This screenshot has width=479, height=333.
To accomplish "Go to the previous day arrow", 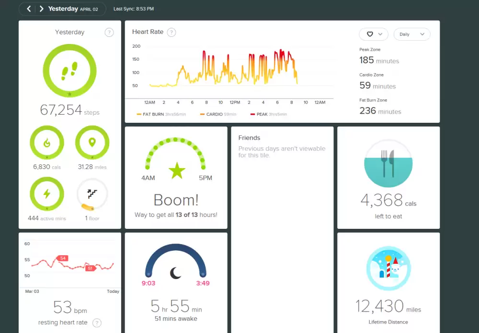I will pos(29,9).
